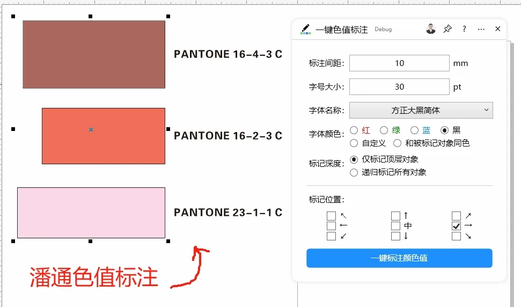This screenshot has width=521, height=307.
Task: Select black 黑 font color
Action: point(445,130)
